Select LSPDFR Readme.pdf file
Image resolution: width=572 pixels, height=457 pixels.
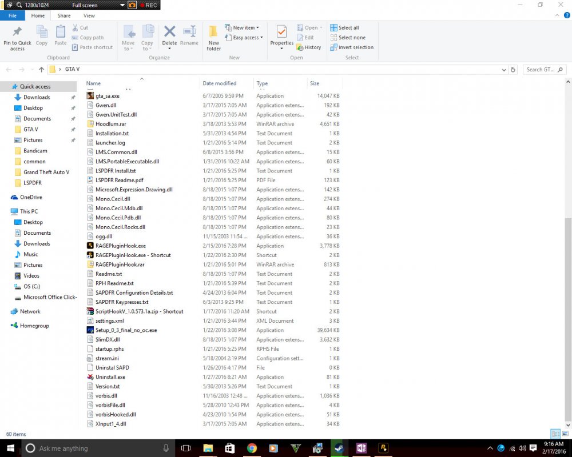click(120, 181)
